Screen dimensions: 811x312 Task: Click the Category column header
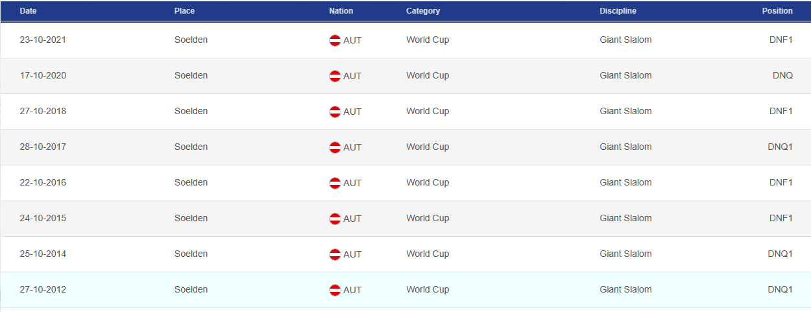click(x=423, y=11)
